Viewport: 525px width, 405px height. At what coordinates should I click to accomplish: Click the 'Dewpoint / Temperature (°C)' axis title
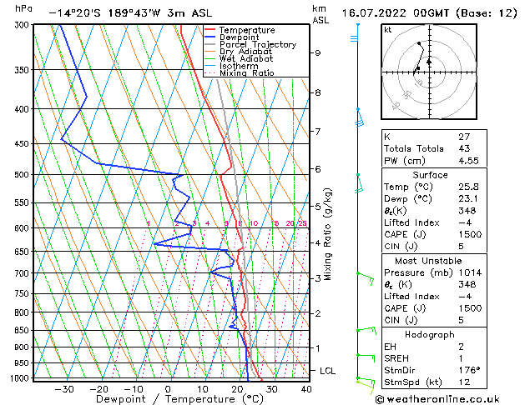click(179, 399)
